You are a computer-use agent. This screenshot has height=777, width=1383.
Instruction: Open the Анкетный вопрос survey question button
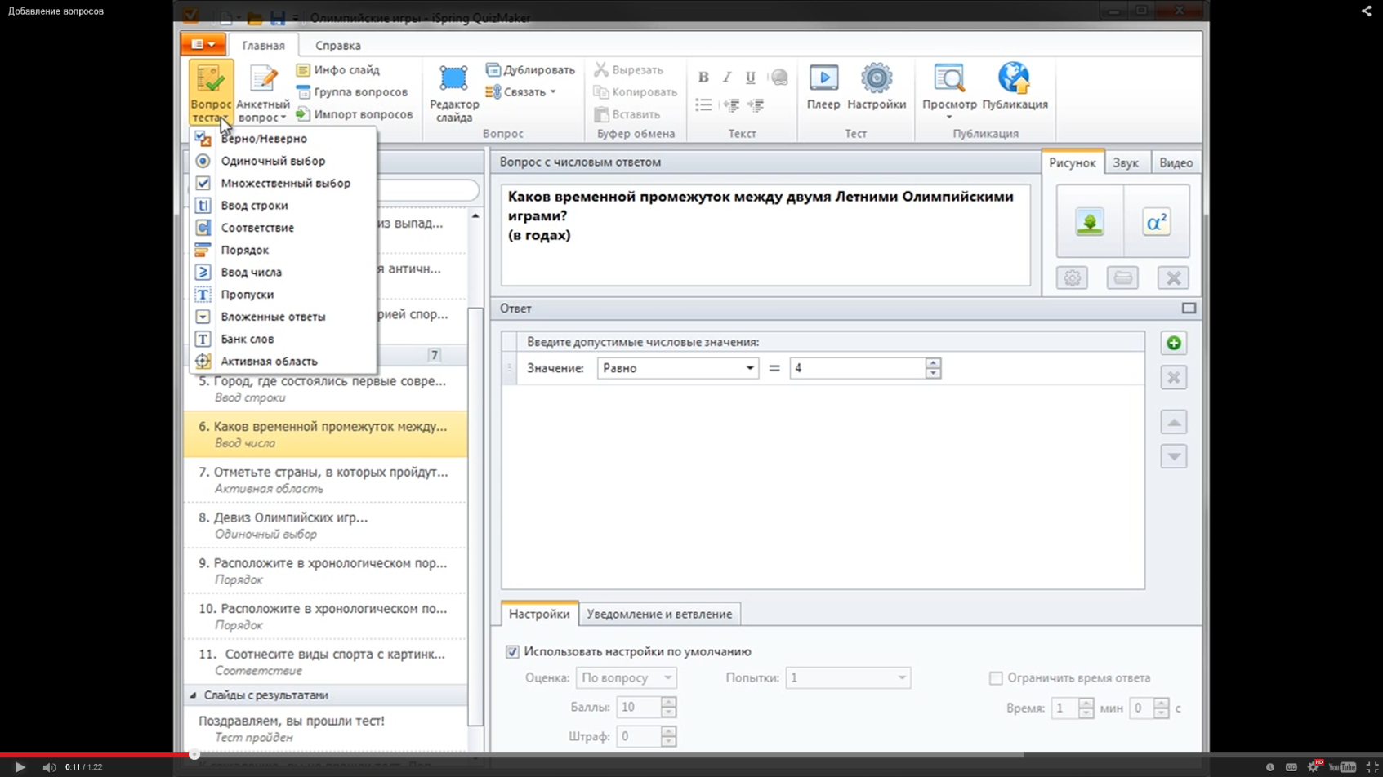coord(263,94)
